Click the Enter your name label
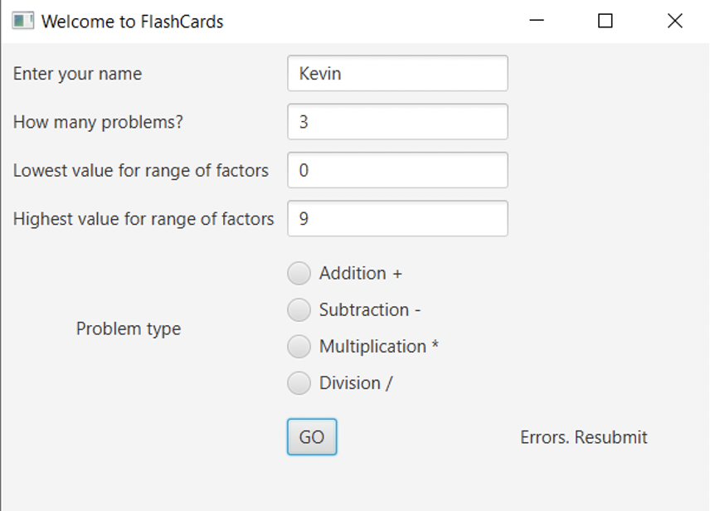This screenshot has height=511, width=710. (x=77, y=74)
